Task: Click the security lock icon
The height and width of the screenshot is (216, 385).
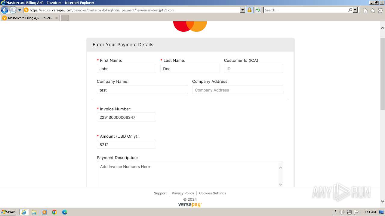Action: pos(249,10)
